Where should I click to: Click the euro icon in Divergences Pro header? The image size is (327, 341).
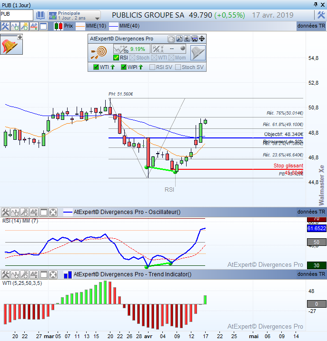(187, 39)
